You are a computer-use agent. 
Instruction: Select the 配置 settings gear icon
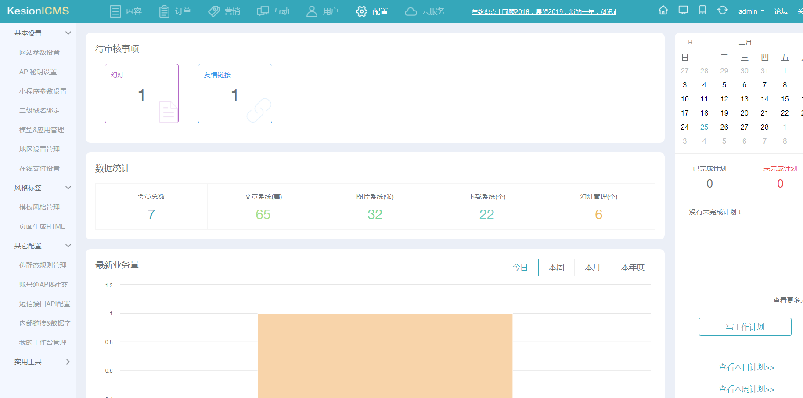361,11
